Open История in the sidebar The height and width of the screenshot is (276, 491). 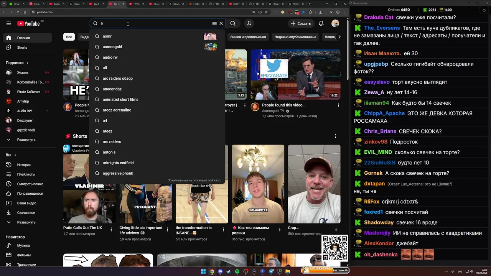click(27, 165)
